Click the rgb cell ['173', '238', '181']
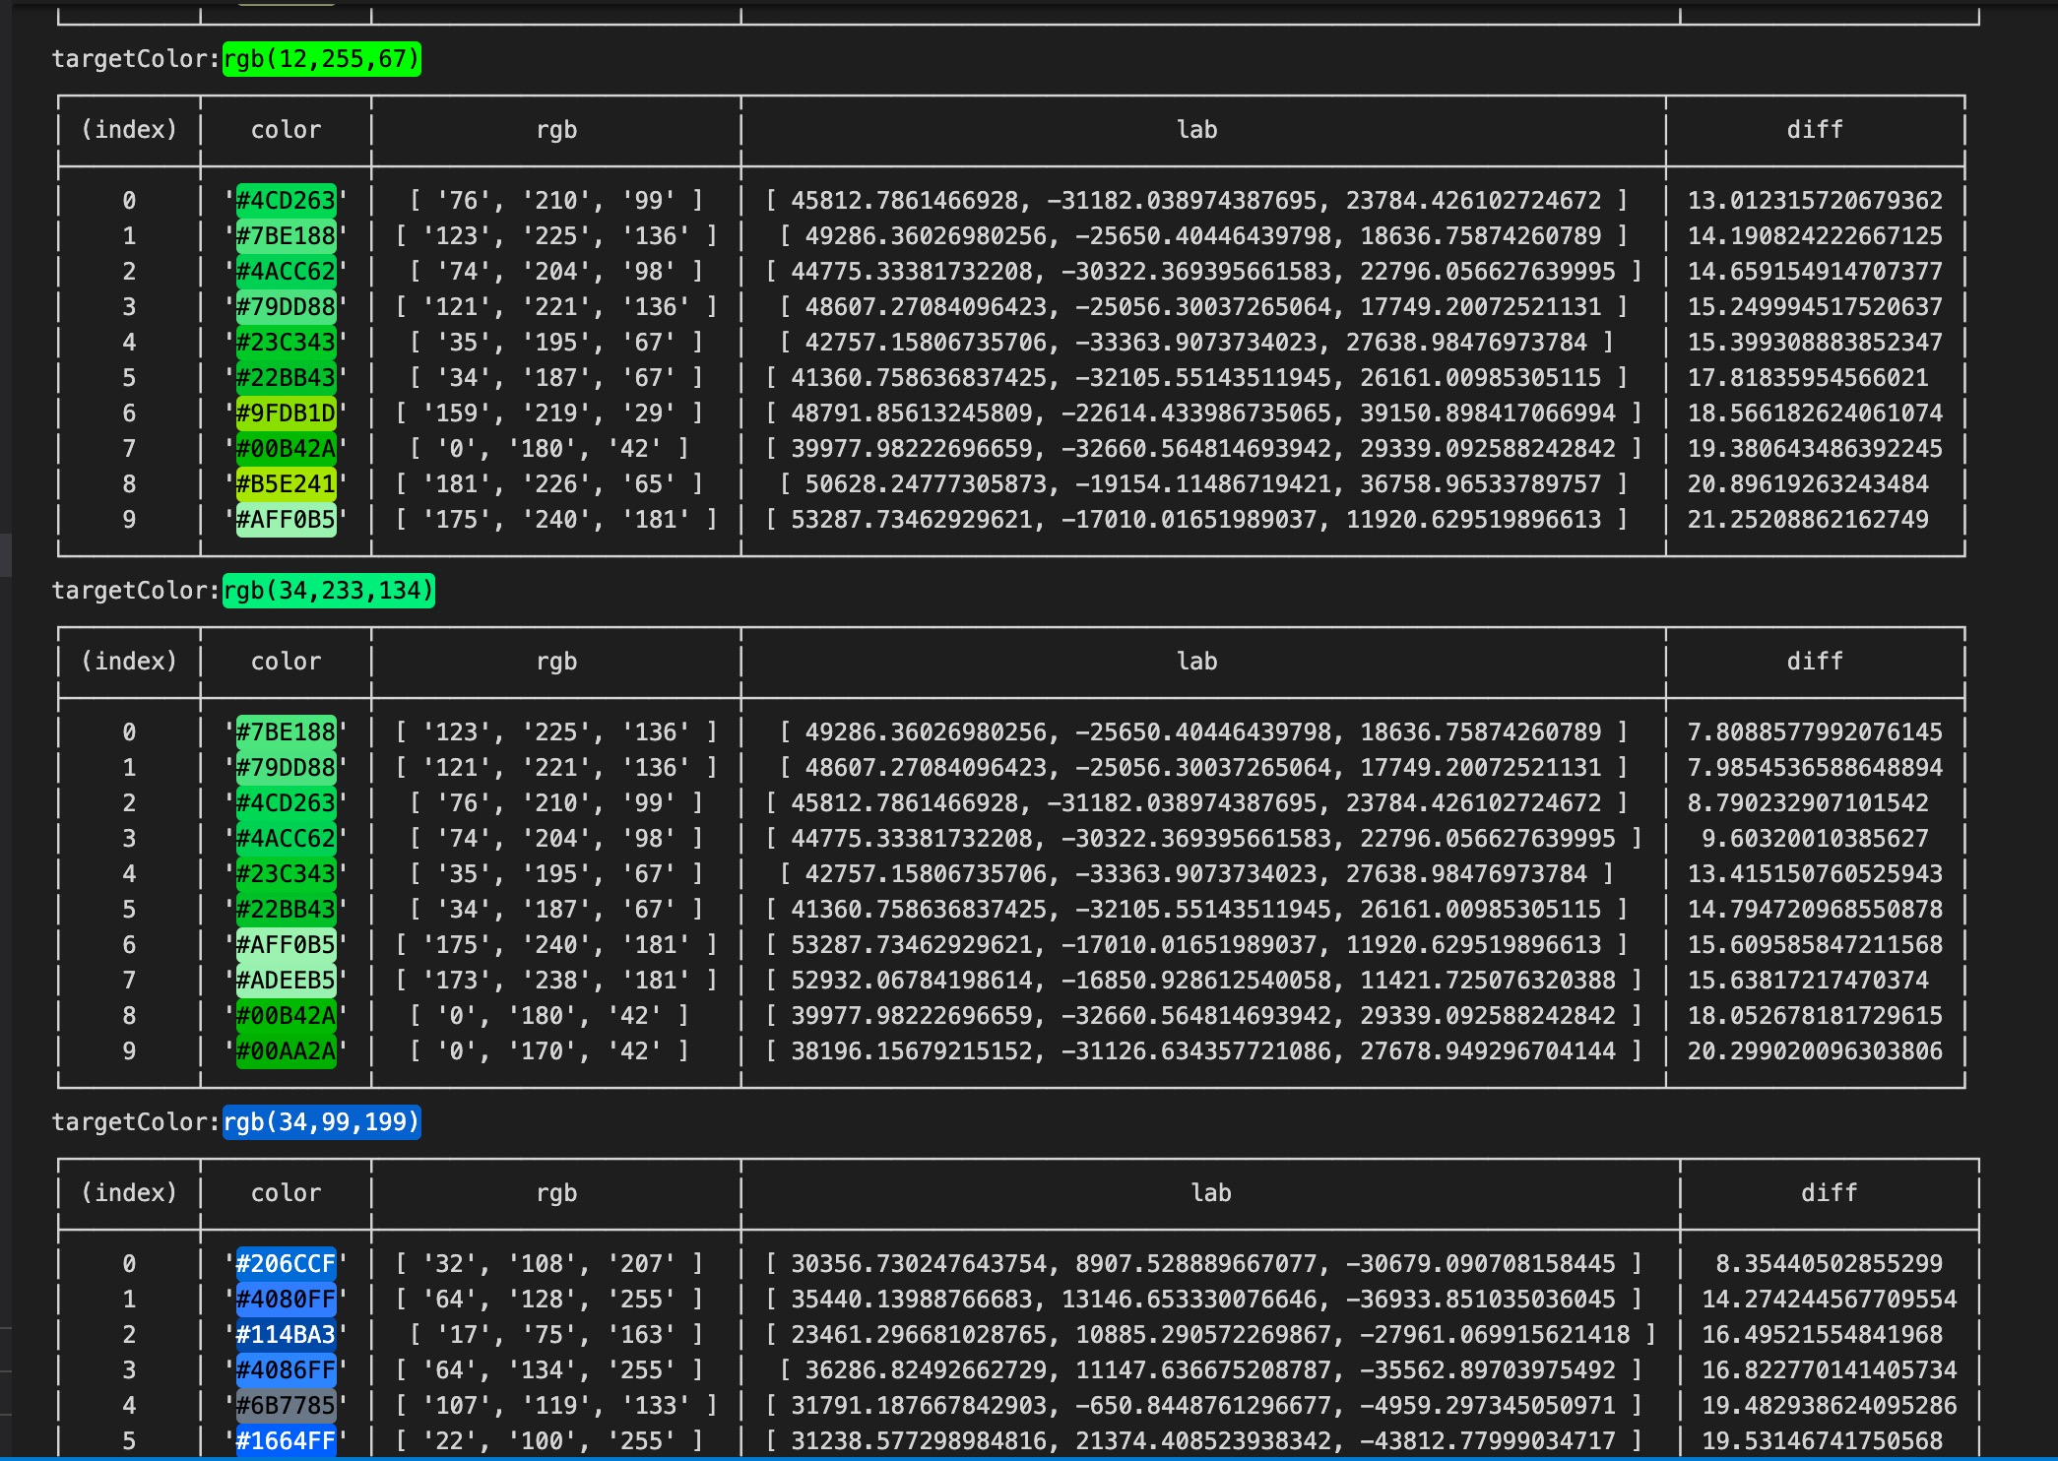Screen dimensions: 2058x1461 click(556, 981)
